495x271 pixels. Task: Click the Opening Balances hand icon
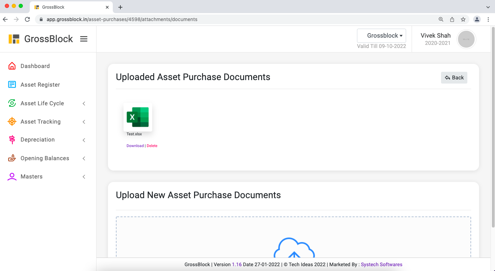(12, 158)
